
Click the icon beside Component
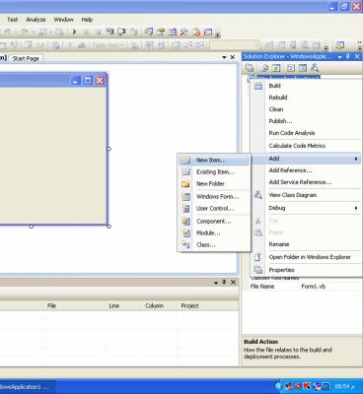pos(185,221)
